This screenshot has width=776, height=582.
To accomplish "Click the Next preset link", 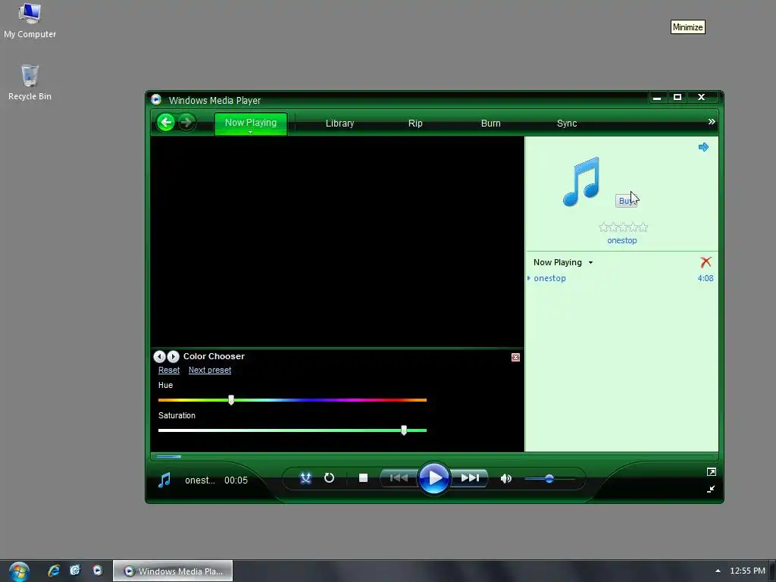I will [x=210, y=370].
